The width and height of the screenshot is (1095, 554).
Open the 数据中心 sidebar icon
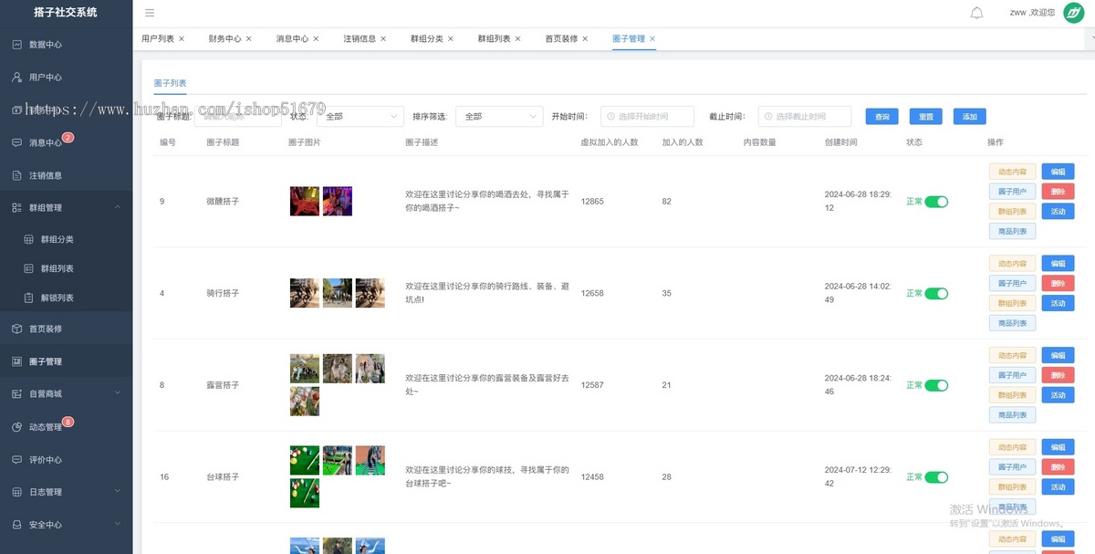coord(16,45)
